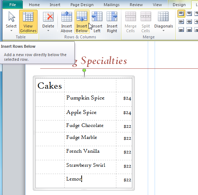Click the $22 price for Lemon
This screenshot has height=195, width=198.
coord(127,180)
